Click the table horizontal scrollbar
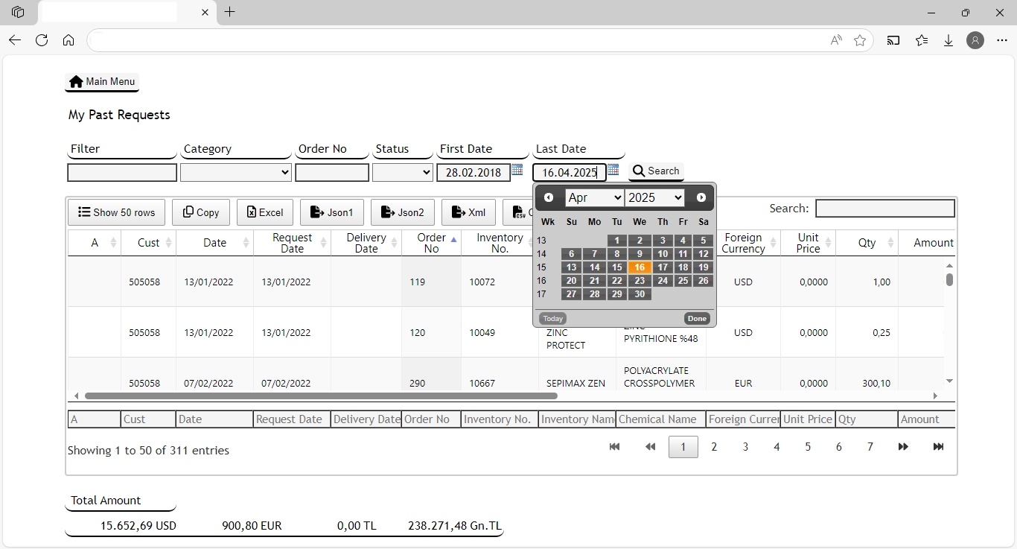The image size is (1017, 549). pos(321,396)
